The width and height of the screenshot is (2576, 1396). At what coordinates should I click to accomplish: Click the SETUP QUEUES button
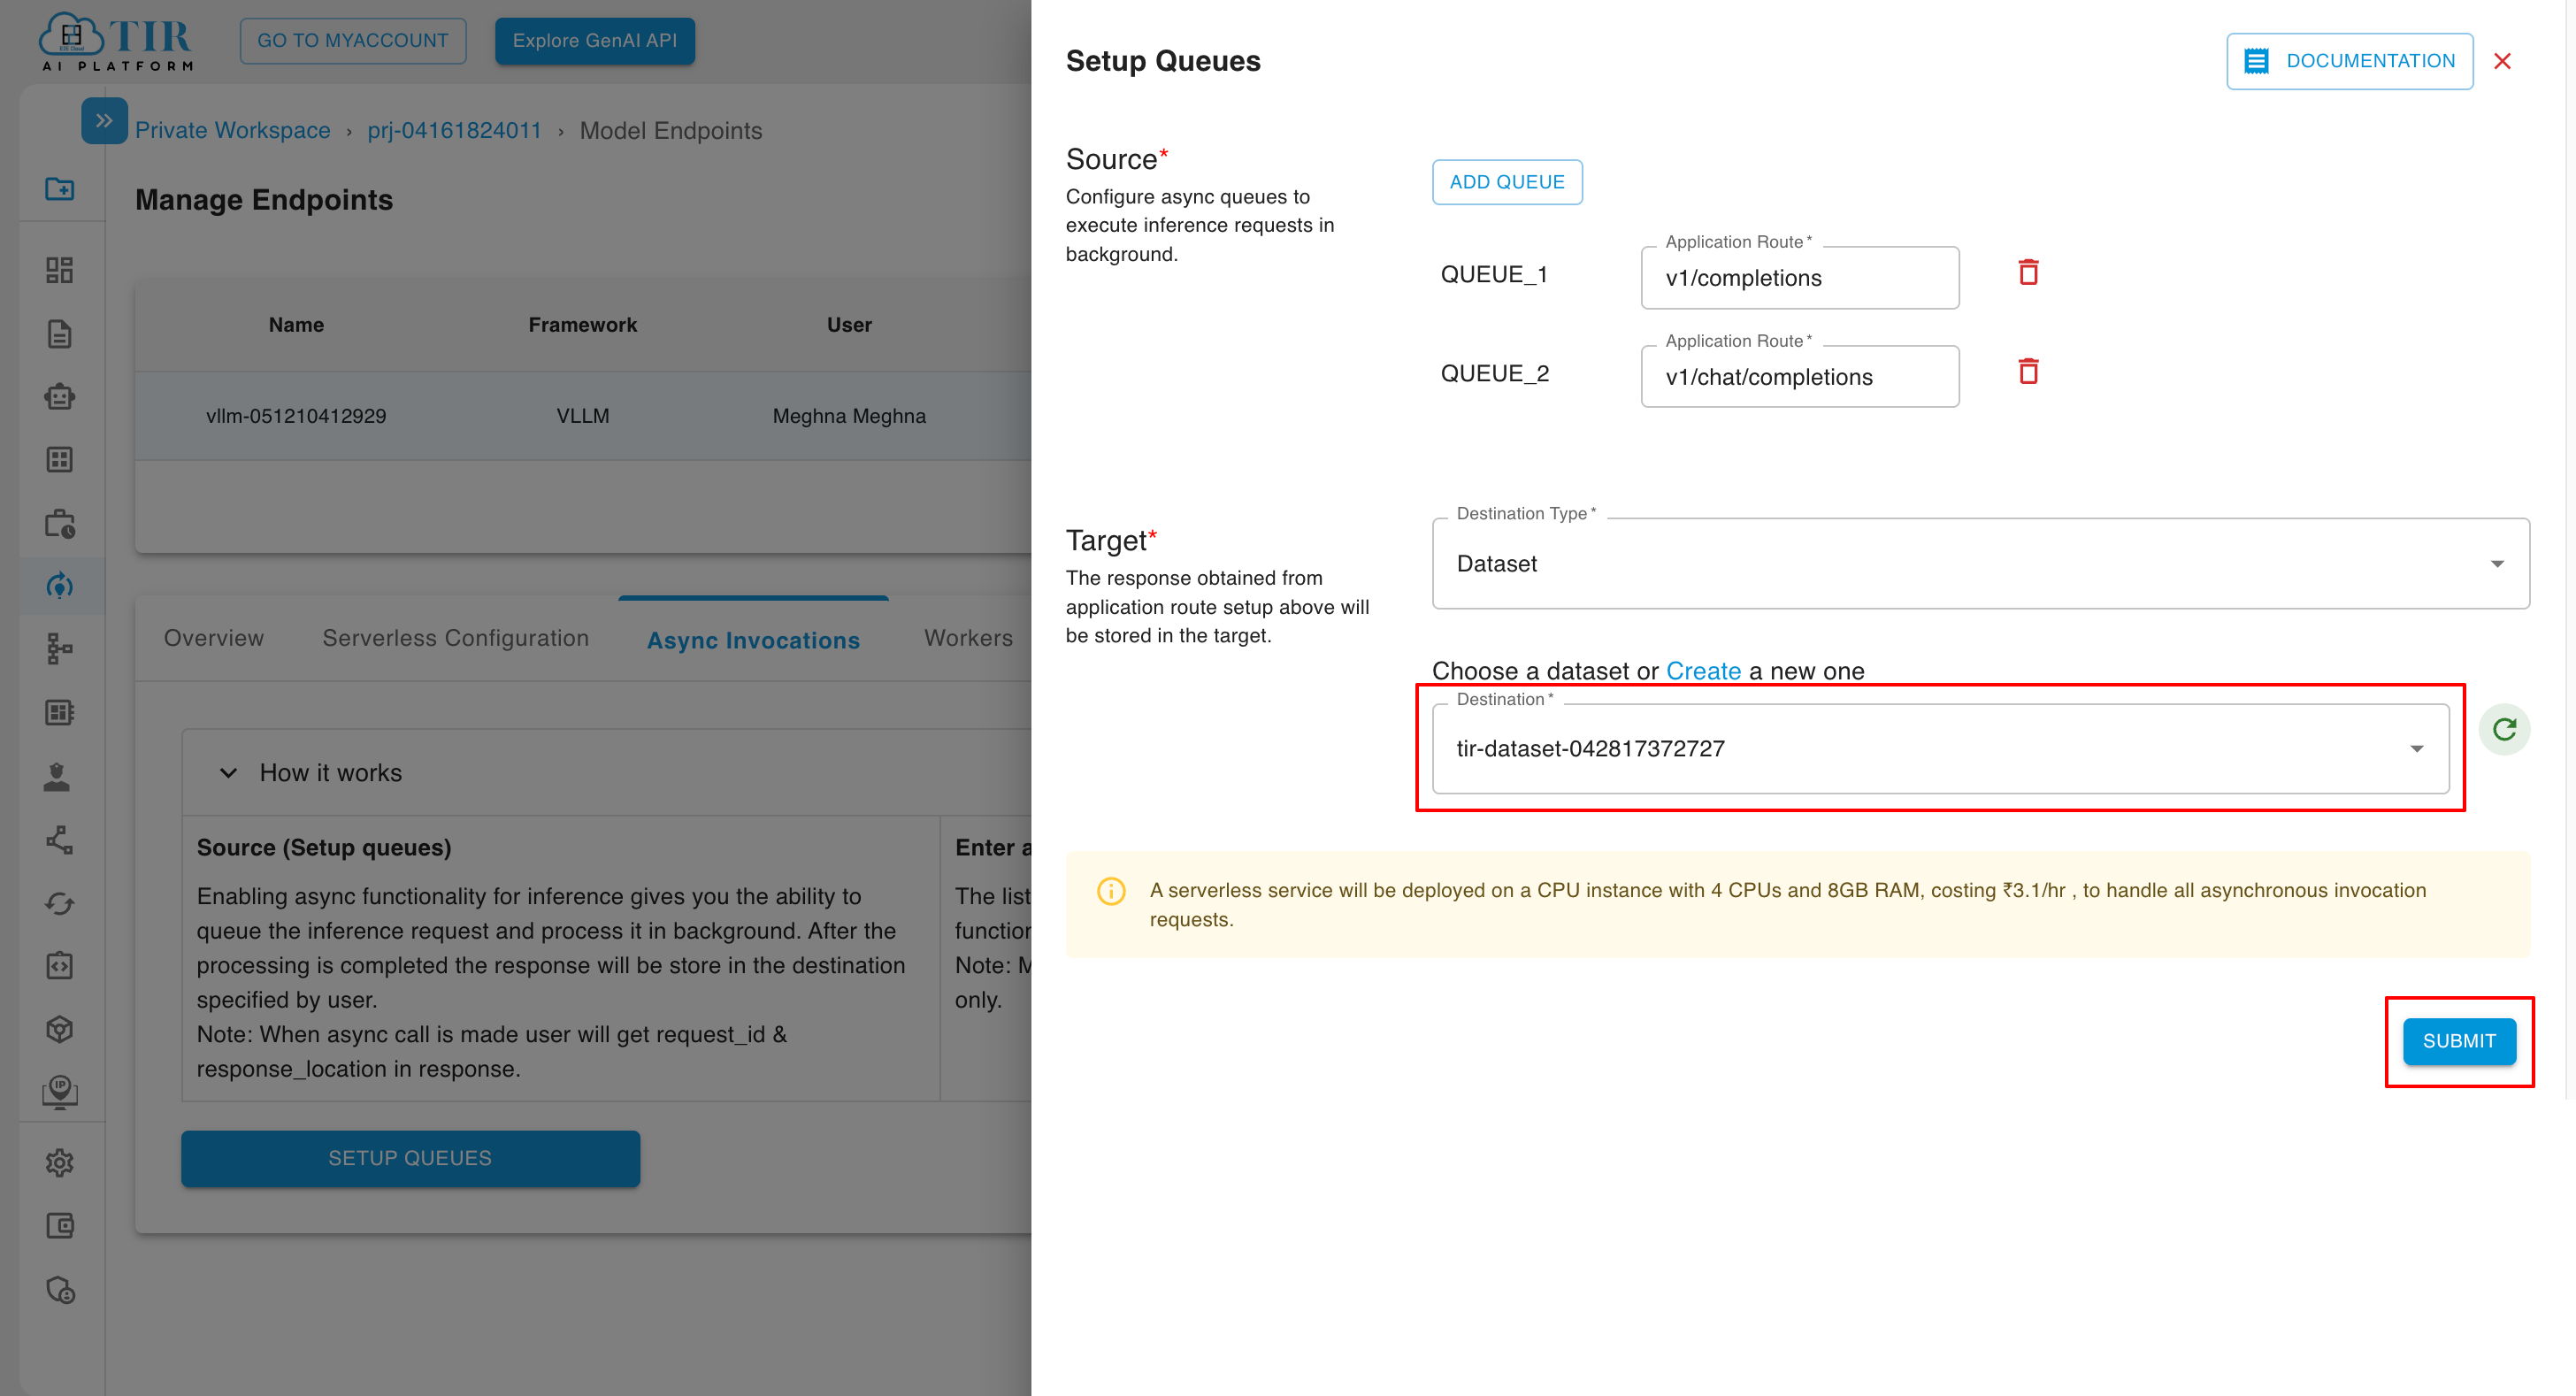pyautogui.click(x=410, y=1158)
